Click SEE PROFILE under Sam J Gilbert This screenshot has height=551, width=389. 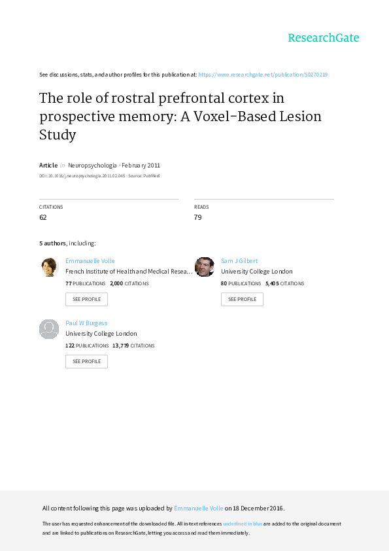pos(243,300)
